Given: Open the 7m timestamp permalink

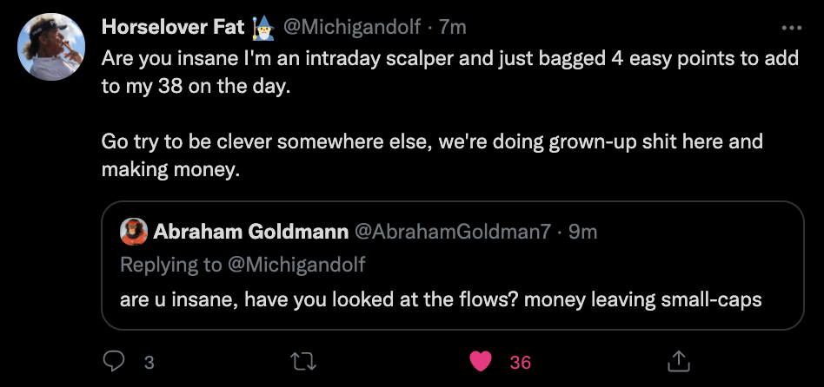Looking at the screenshot, I should pos(453,27).
